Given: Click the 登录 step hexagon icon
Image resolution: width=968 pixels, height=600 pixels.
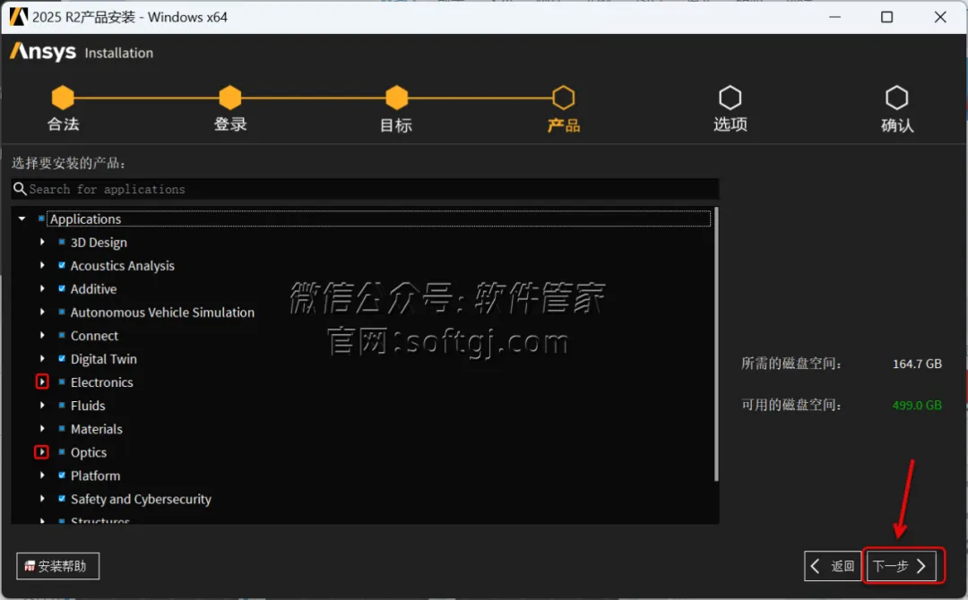Looking at the screenshot, I should [229, 98].
